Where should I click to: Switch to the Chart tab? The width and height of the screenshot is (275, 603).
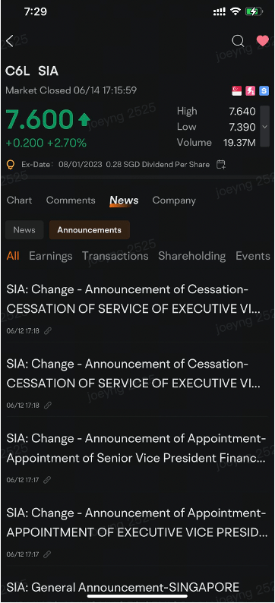coord(19,200)
